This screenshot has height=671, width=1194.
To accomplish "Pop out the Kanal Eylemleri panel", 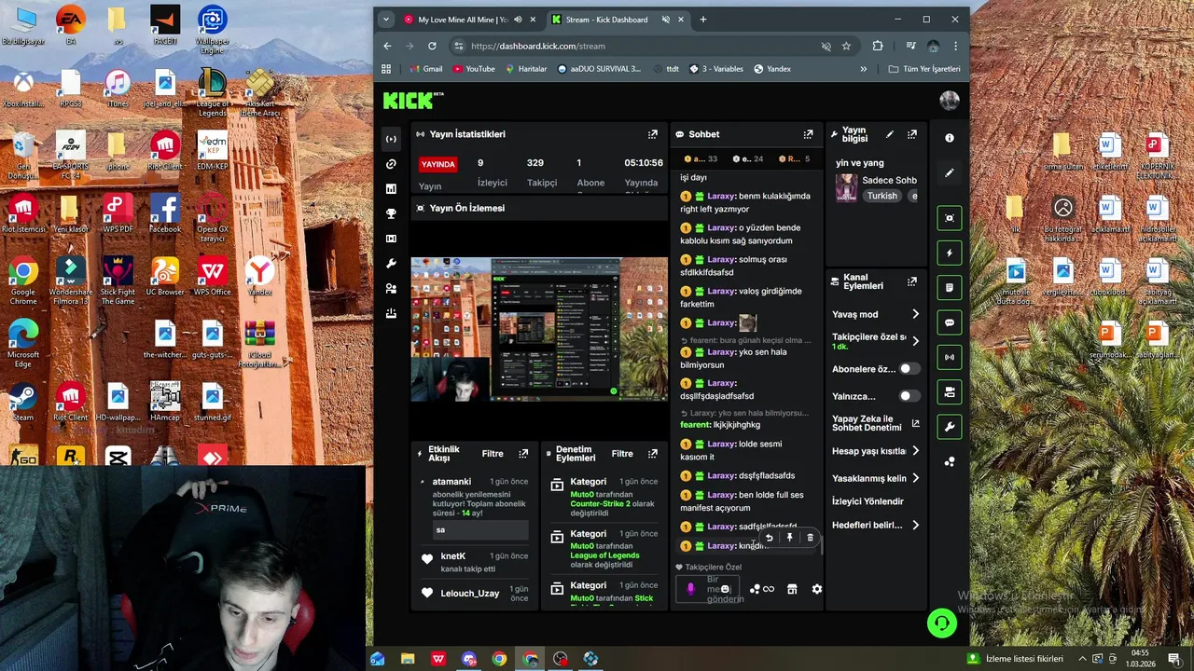I will (x=911, y=281).
